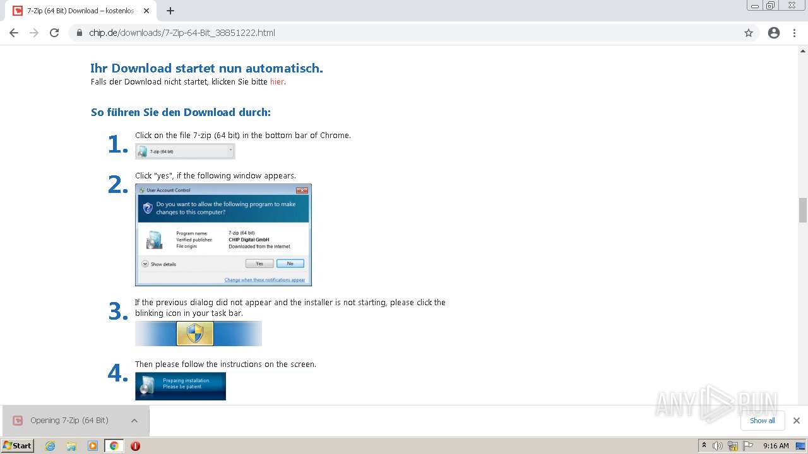Open Chrome's three-dot menu
808x454 pixels.
click(x=794, y=33)
